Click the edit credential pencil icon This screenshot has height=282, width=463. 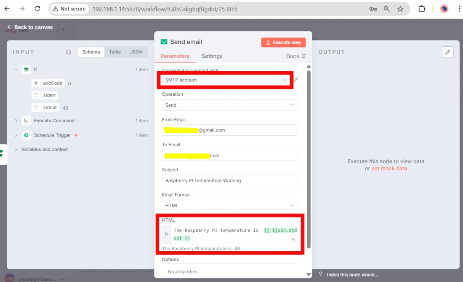point(296,80)
